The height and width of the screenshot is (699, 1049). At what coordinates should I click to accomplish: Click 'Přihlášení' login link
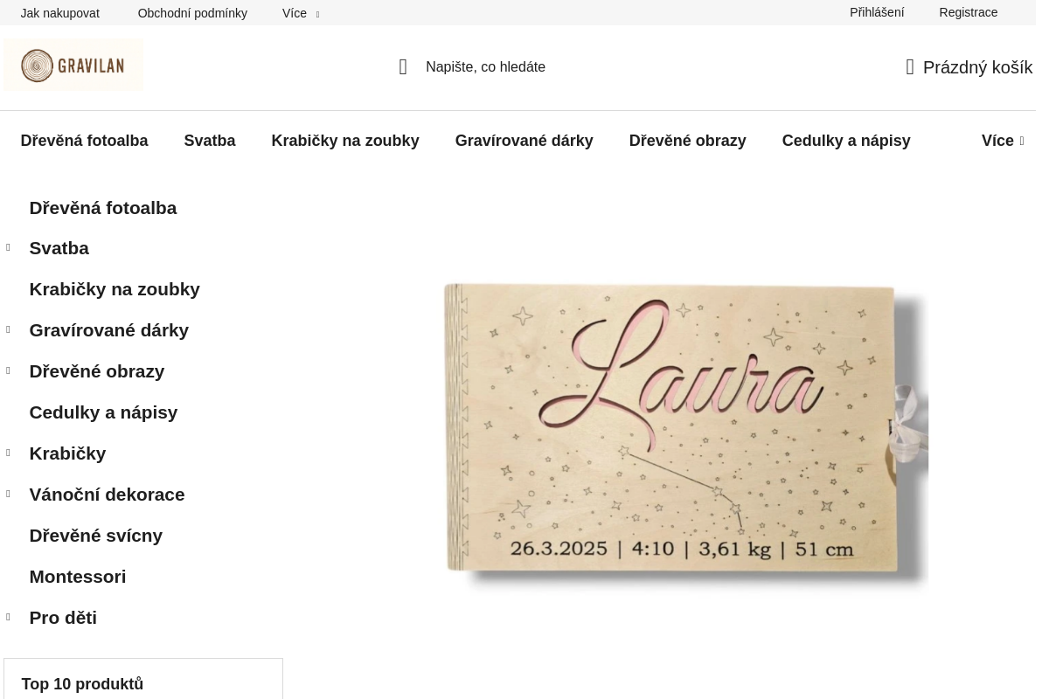(877, 12)
